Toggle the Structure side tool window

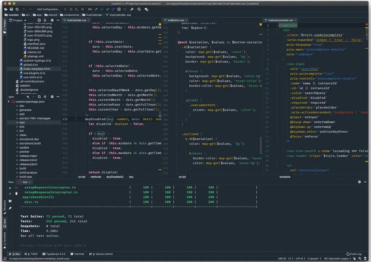click(x=4, y=207)
